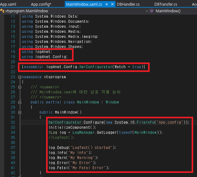Click 'using System.Windows.Data;' on line 11
The image size is (197, 177).
click(x=50, y=16)
